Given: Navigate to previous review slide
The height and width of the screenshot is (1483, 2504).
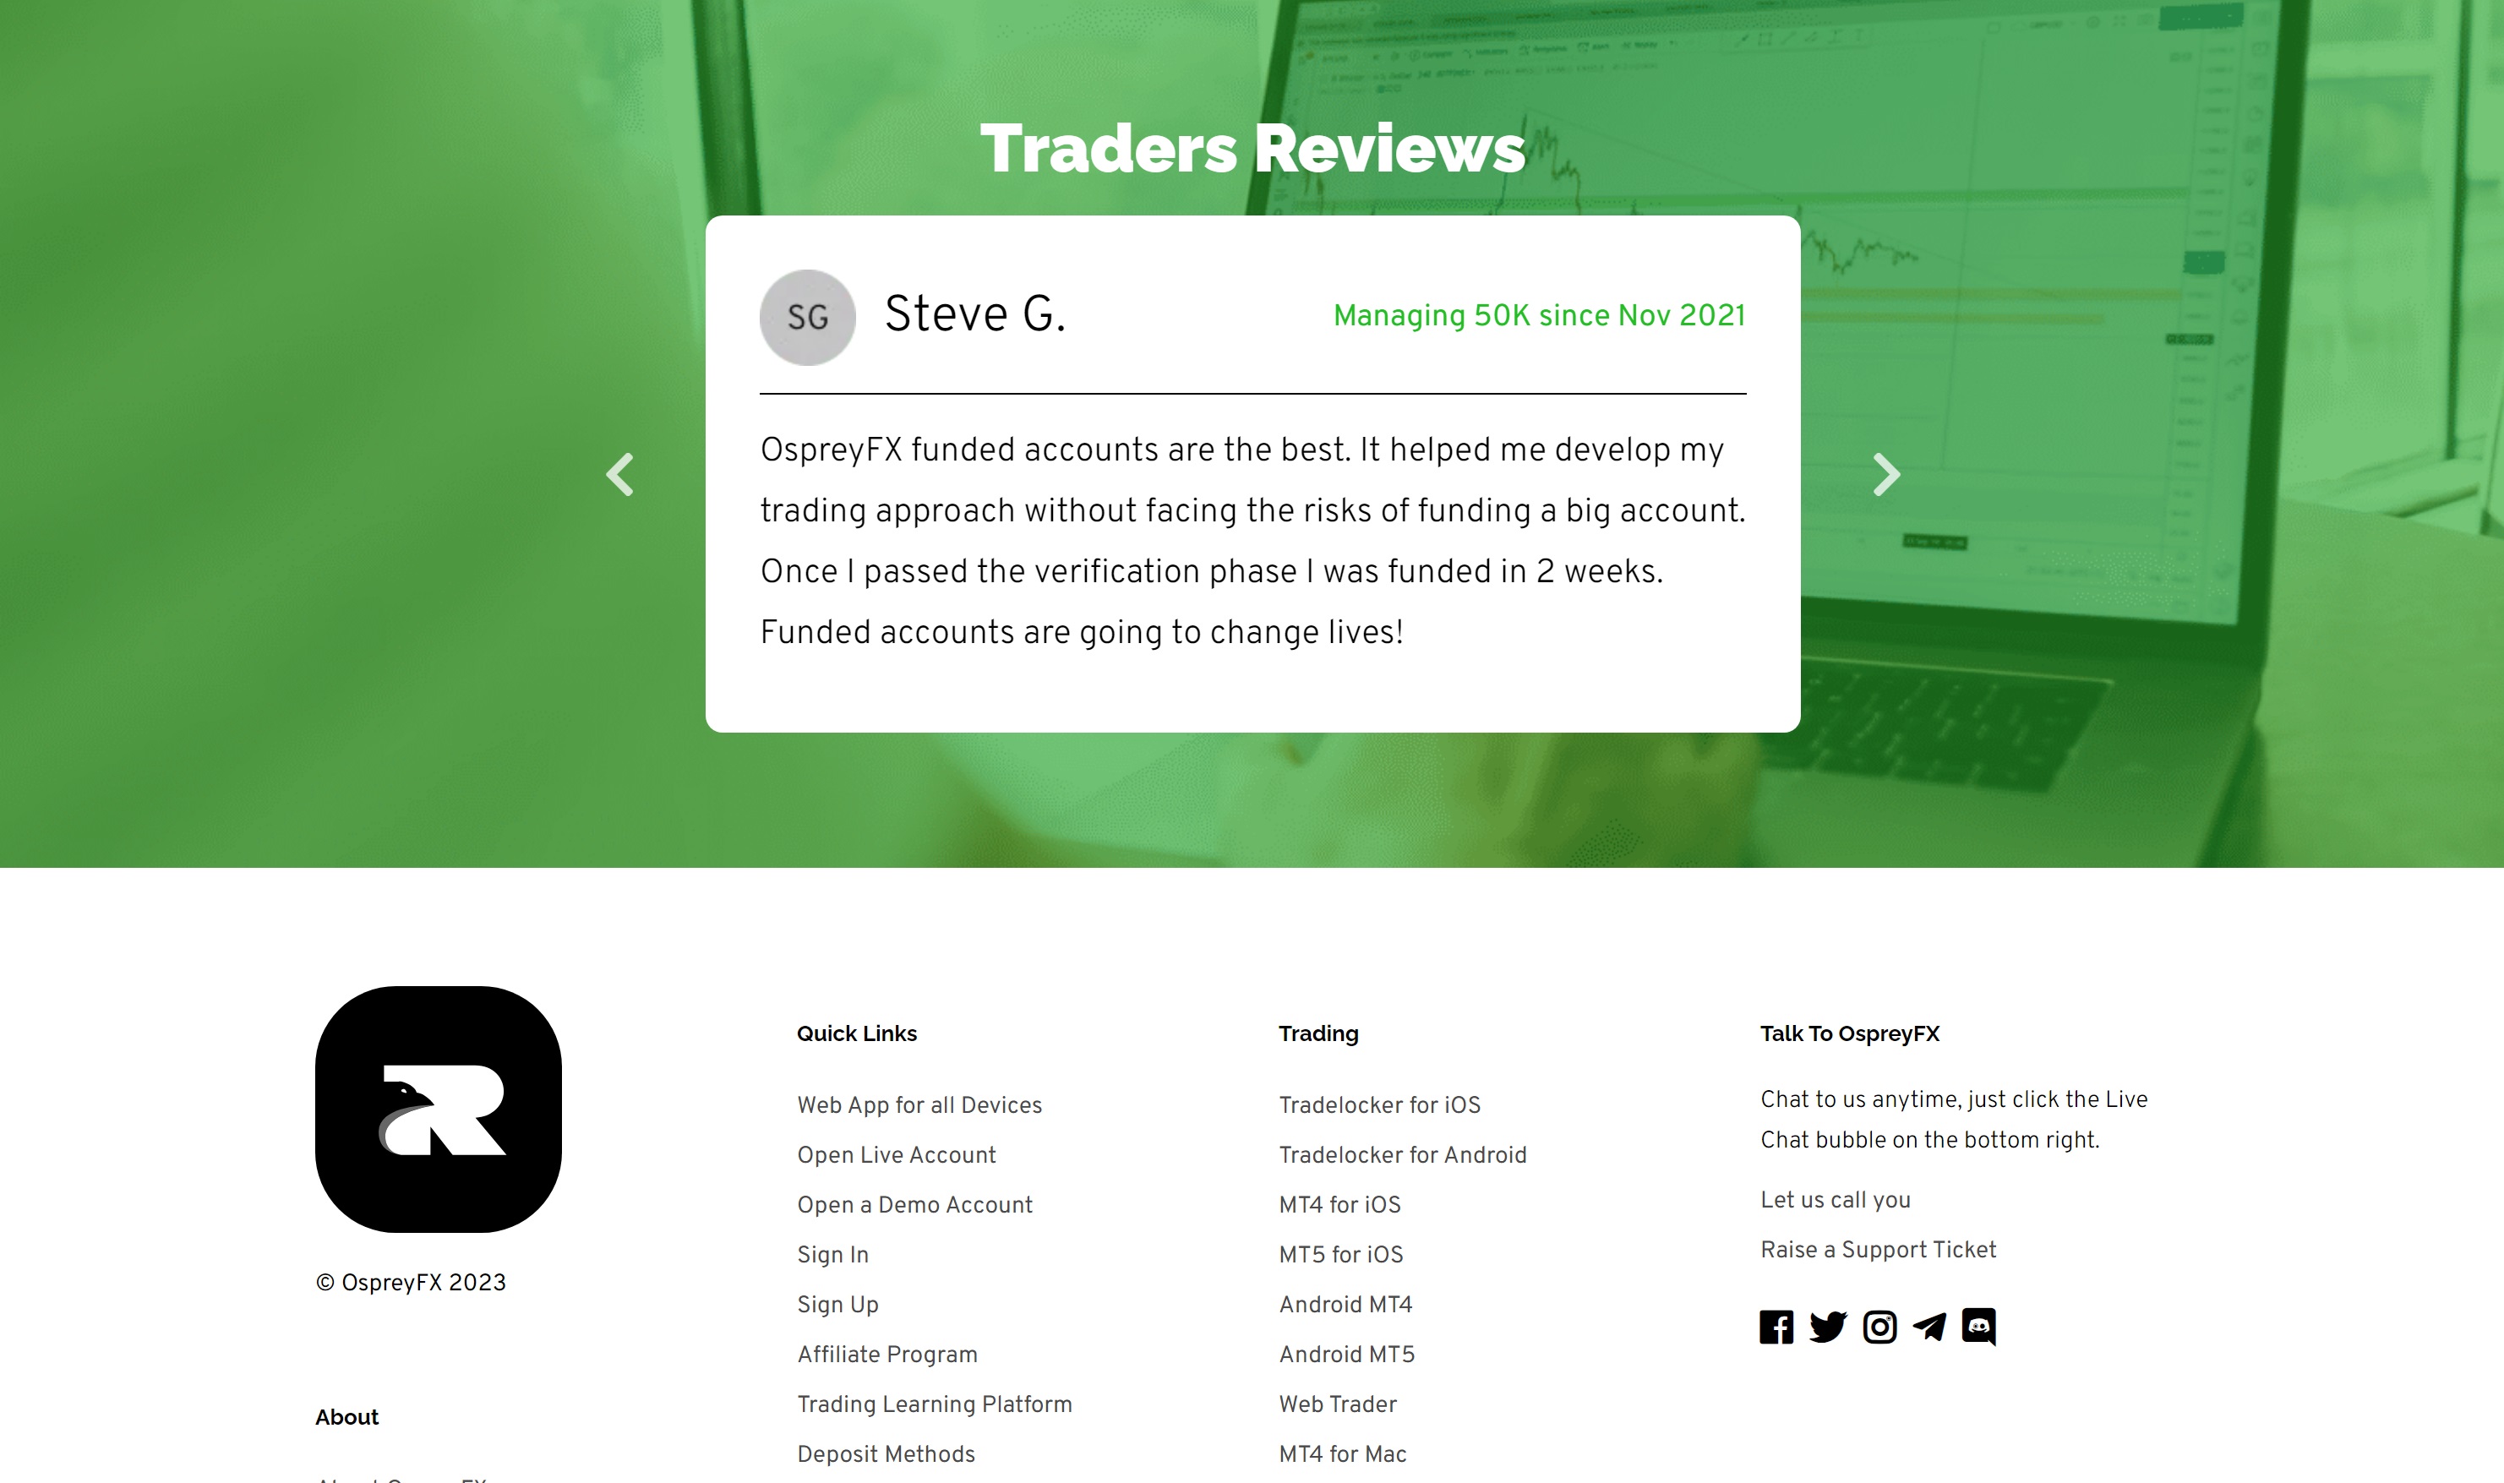Looking at the screenshot, I should pyautogui.click(x=618, y=472).
